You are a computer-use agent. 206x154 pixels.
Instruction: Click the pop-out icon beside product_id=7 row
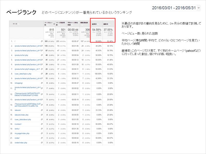point(42,51)
